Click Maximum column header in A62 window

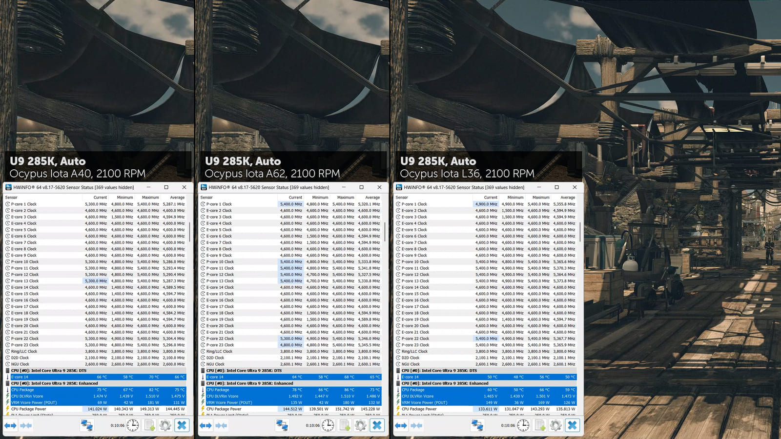click(346, 198)
